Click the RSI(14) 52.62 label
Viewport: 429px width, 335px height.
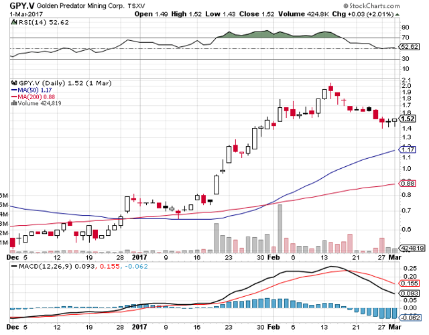click(44, 22)
